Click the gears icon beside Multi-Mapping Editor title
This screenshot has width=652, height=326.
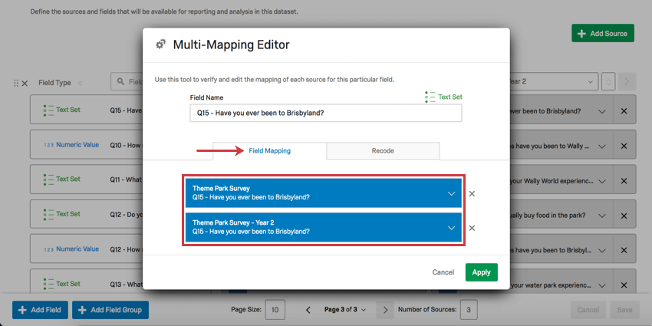click(160, 44)
